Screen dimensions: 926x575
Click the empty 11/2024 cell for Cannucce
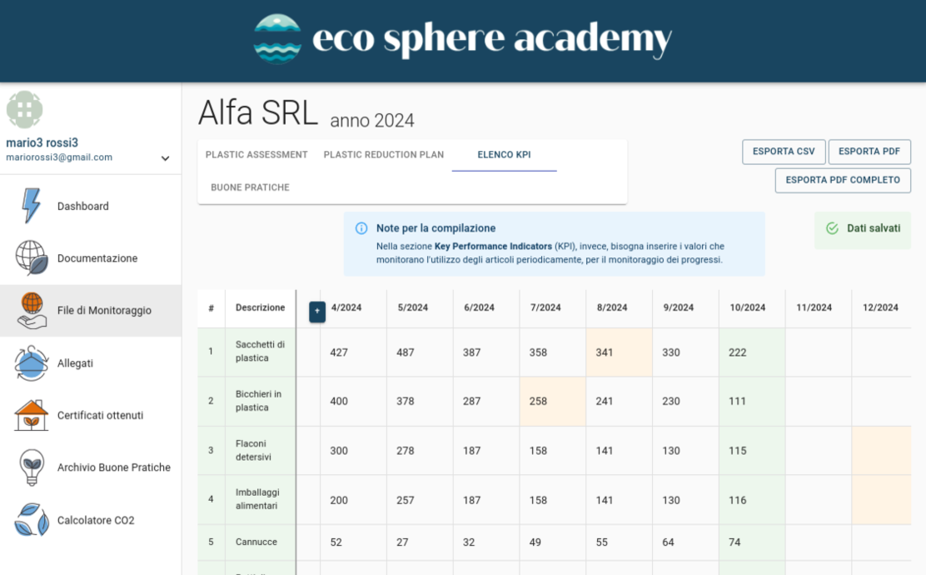[818, 542]
